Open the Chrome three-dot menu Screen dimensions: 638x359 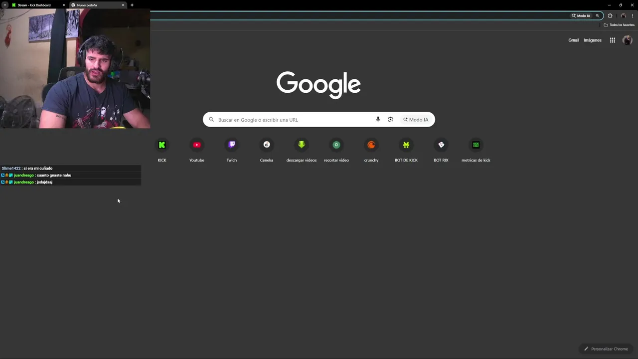tap(633, 15)
